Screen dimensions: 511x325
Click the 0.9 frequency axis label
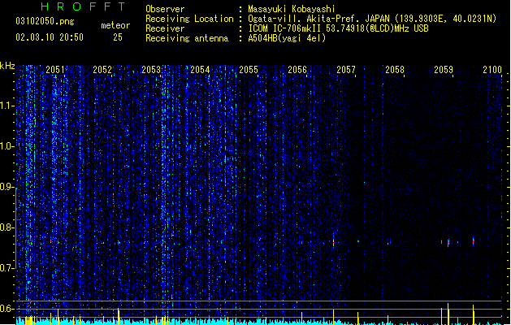point(6,187)
